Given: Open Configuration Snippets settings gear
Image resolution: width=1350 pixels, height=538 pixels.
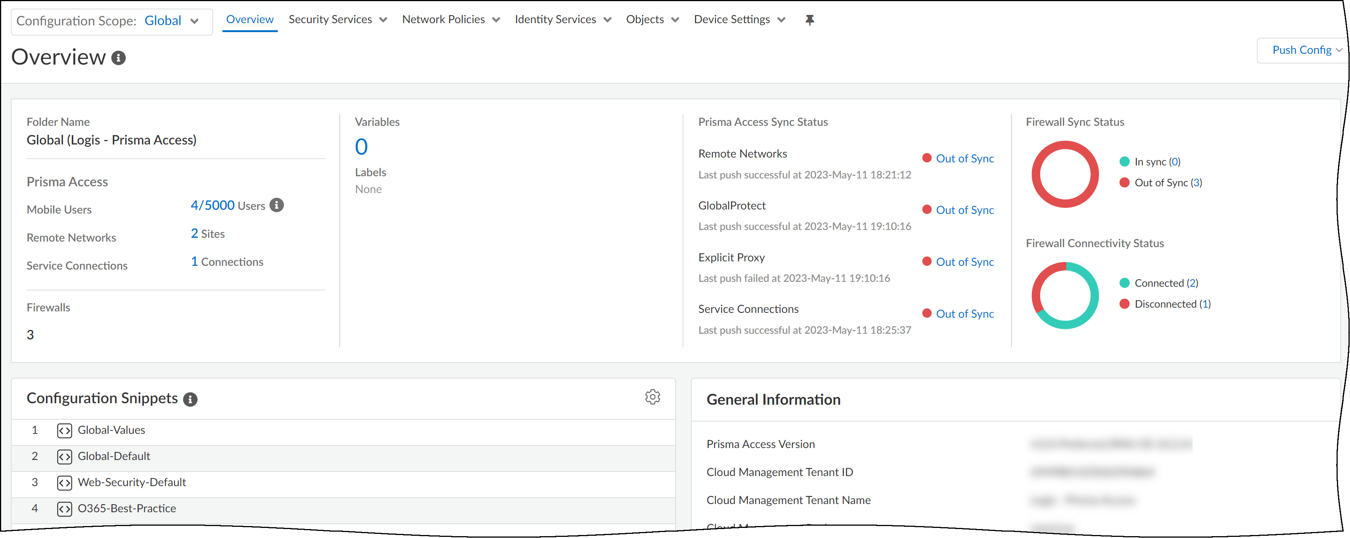Looking at the screenshot, I should coord(652,397).
